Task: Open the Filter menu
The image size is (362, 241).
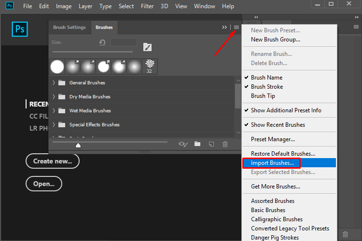Action: [147, 6]
